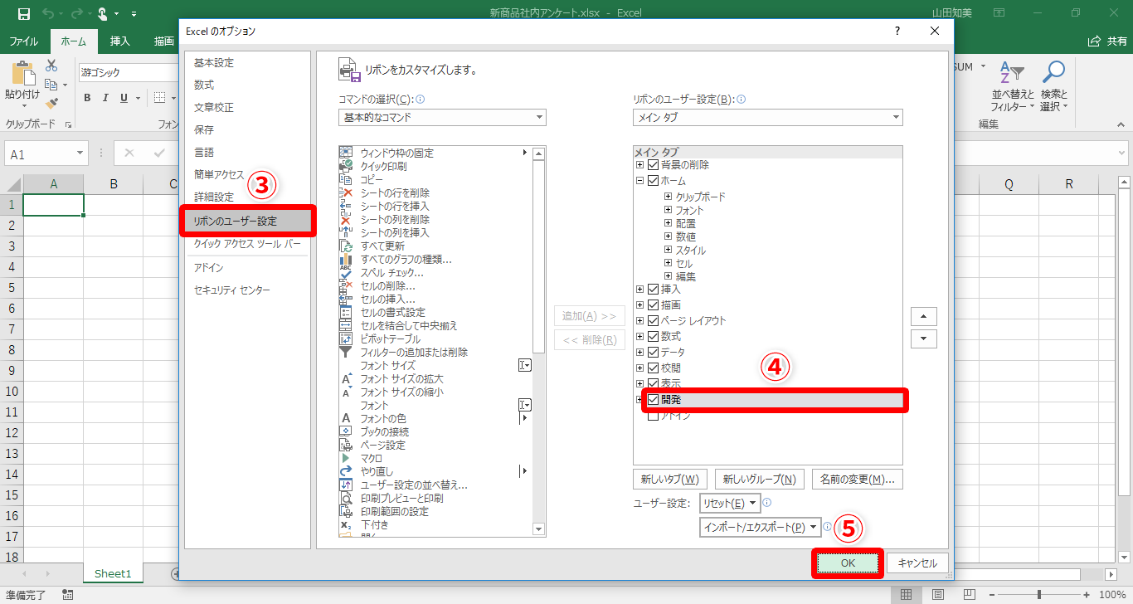Expand クリップボード group in the tree
This screenshot has height=604, width=1133.
click(668, 197)
